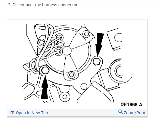161x123 pixels.
Task: Click the bolt on the cover's bottom lobe
Action: pos(71,75)
